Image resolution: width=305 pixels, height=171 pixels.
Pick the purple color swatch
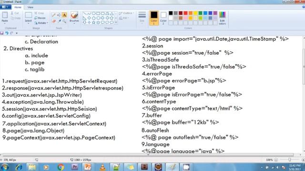[215, 13]
